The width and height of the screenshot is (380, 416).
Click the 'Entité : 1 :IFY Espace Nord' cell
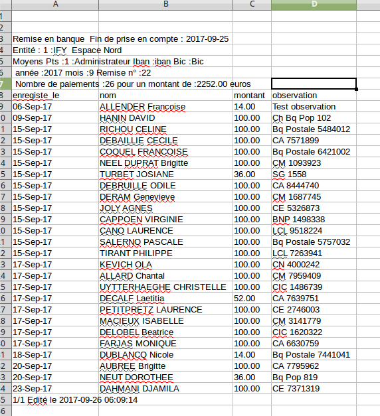[x=55, y=50]
